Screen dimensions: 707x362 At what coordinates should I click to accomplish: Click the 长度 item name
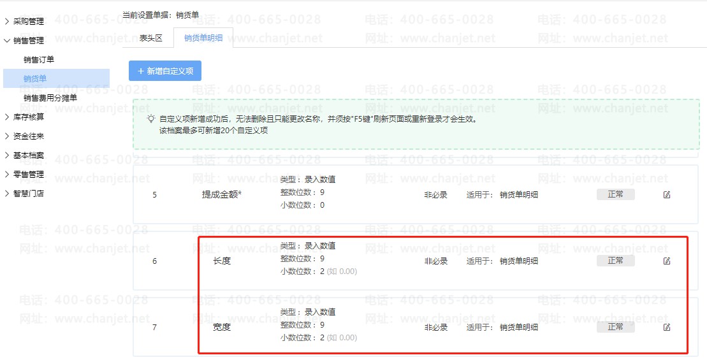221,261
